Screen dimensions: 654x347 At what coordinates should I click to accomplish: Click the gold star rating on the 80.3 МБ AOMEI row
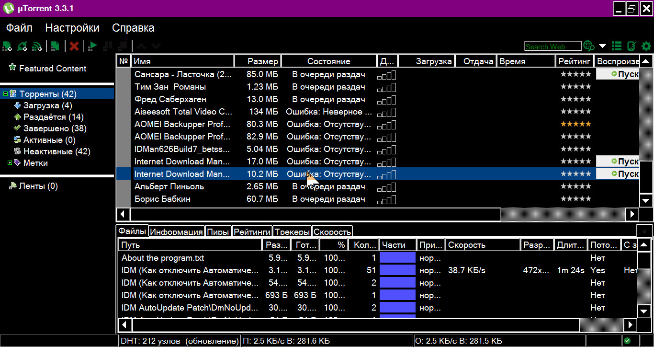click(576, 124)
